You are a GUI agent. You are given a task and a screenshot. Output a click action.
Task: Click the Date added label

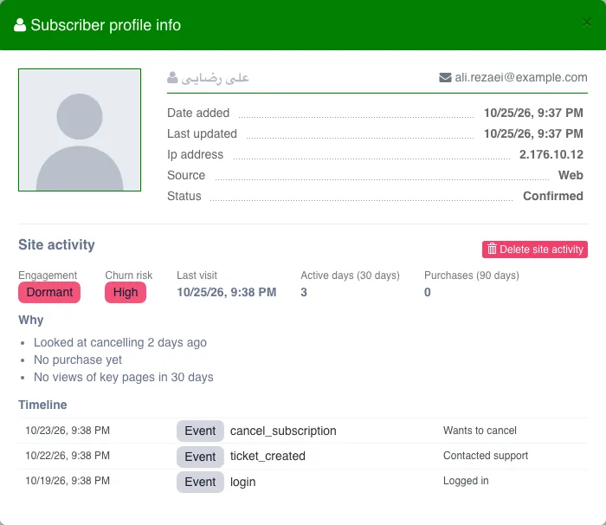pyautogui.click(x=198, y=113)
